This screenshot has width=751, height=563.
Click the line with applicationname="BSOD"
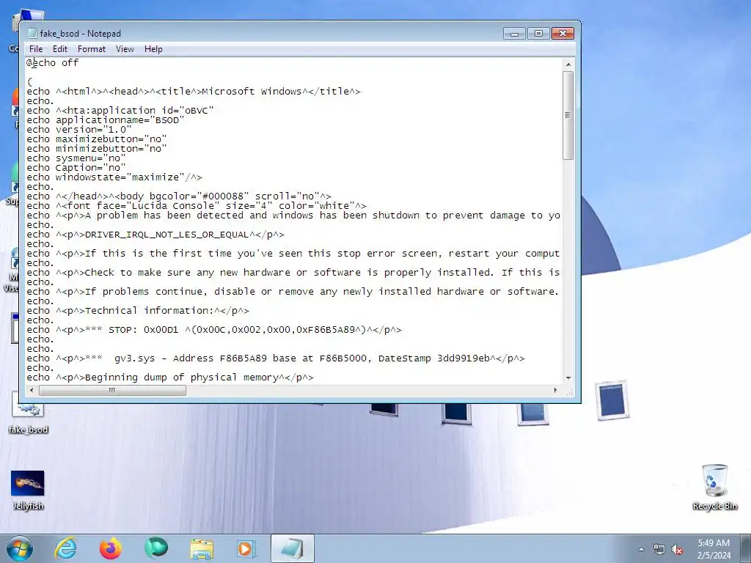pos(106,120)
